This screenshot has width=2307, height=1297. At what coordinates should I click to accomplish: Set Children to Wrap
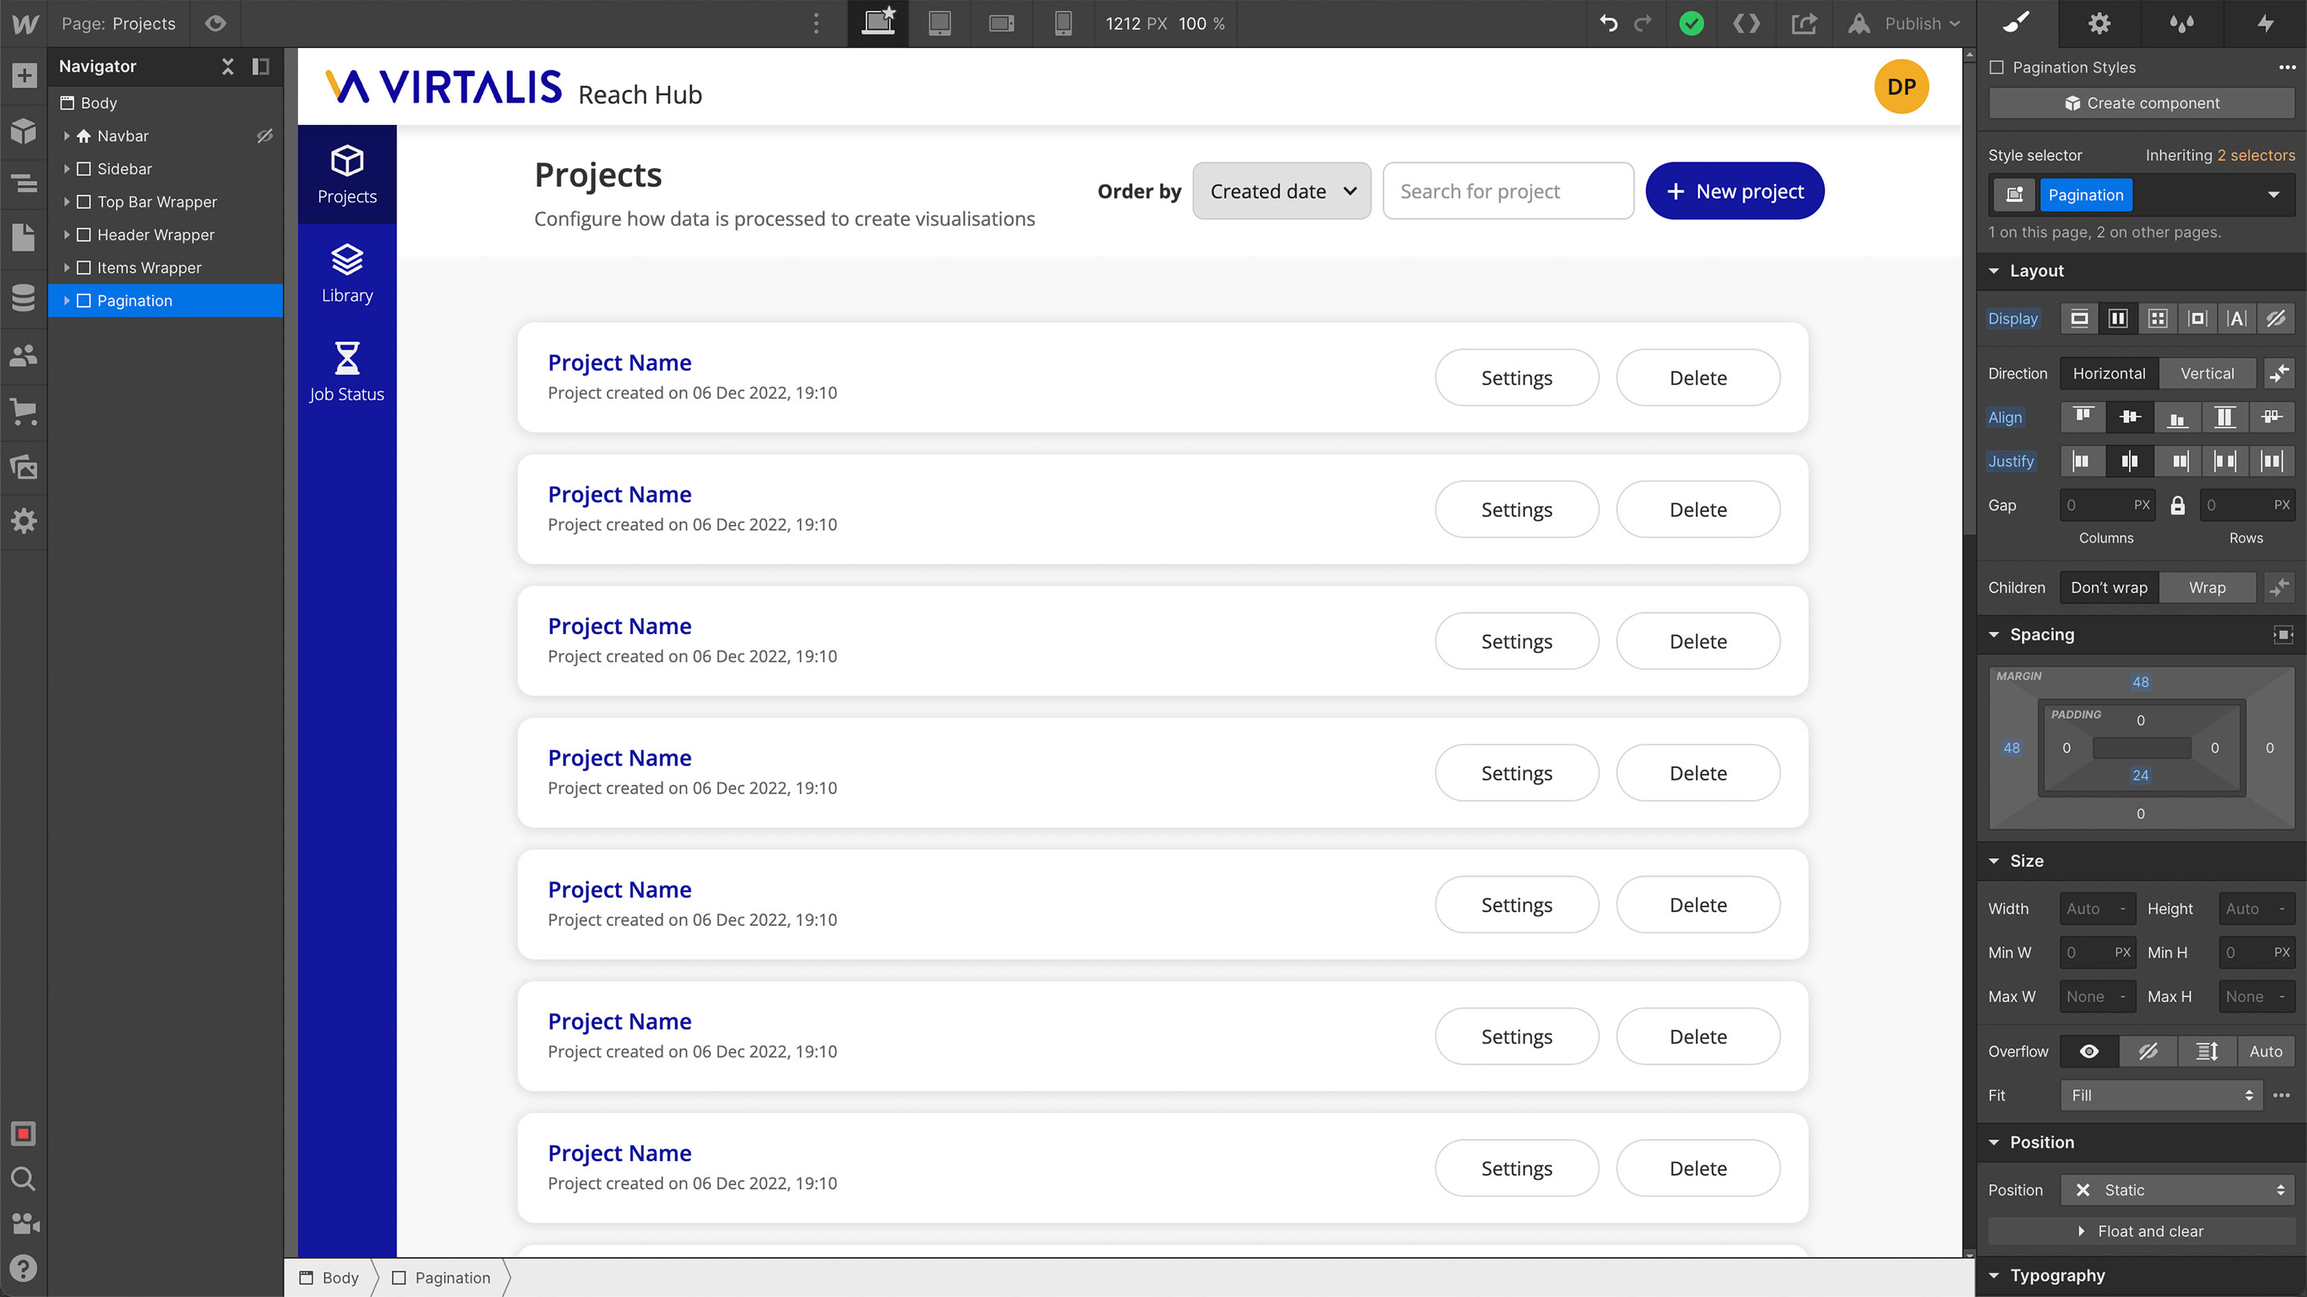2207,587
